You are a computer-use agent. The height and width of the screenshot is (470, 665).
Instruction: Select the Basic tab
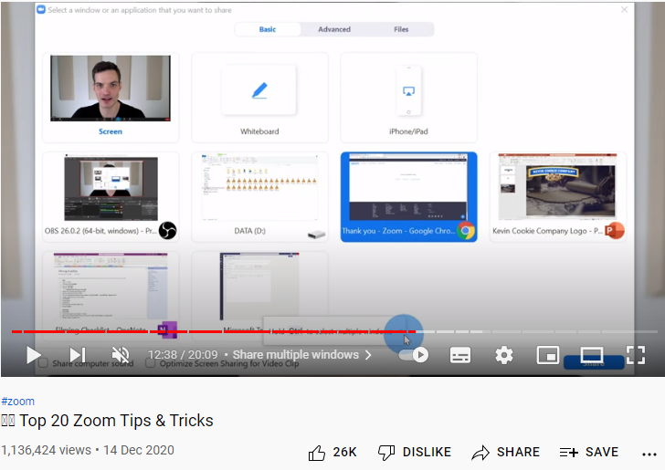coord(268,29)
